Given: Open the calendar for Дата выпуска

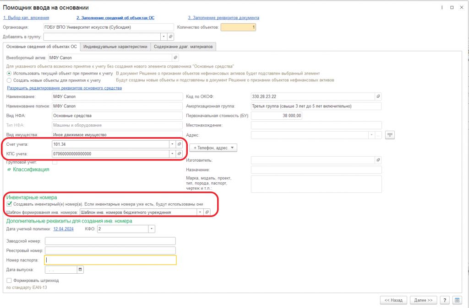Looking at the screenshot, I should (80, 270).
